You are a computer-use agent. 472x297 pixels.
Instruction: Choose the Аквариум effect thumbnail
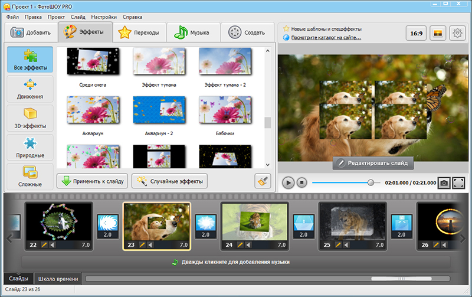[93, 110]
